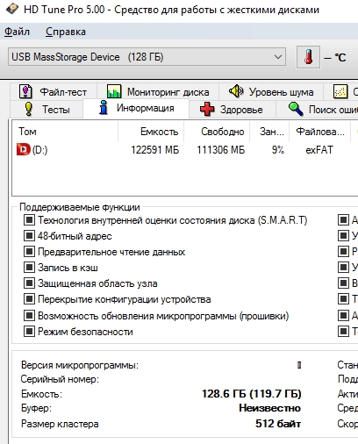The height and width of the screenshot is (444, 358).
Task: Click the red cross Здоровье icon
Action: [x=207, y=109]
